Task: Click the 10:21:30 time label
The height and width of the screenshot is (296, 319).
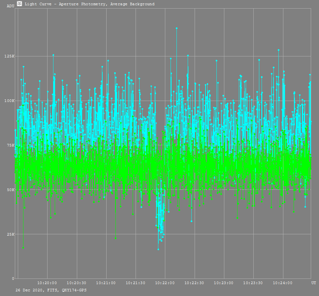Action: click(136, 283)
